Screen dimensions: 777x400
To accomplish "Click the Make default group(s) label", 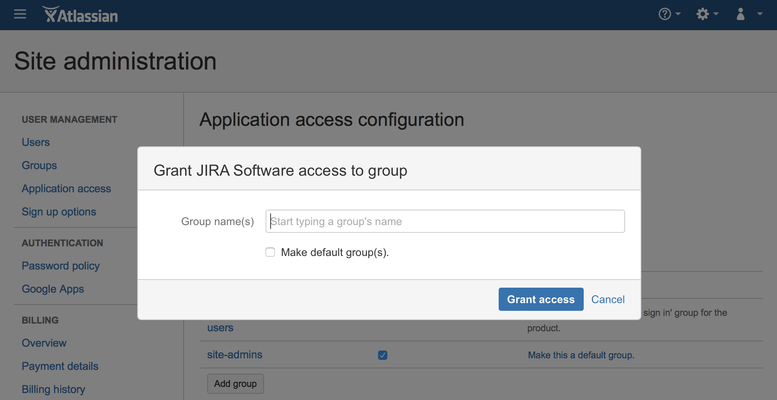I will click(335, 253).
